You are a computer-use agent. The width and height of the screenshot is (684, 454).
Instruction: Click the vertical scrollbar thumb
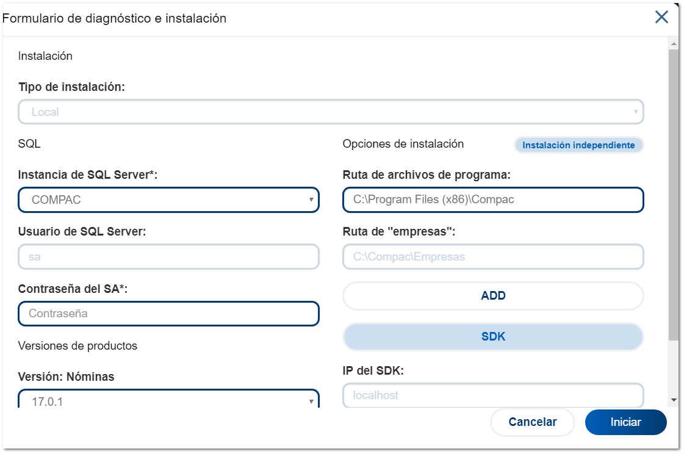click(674, 195)
